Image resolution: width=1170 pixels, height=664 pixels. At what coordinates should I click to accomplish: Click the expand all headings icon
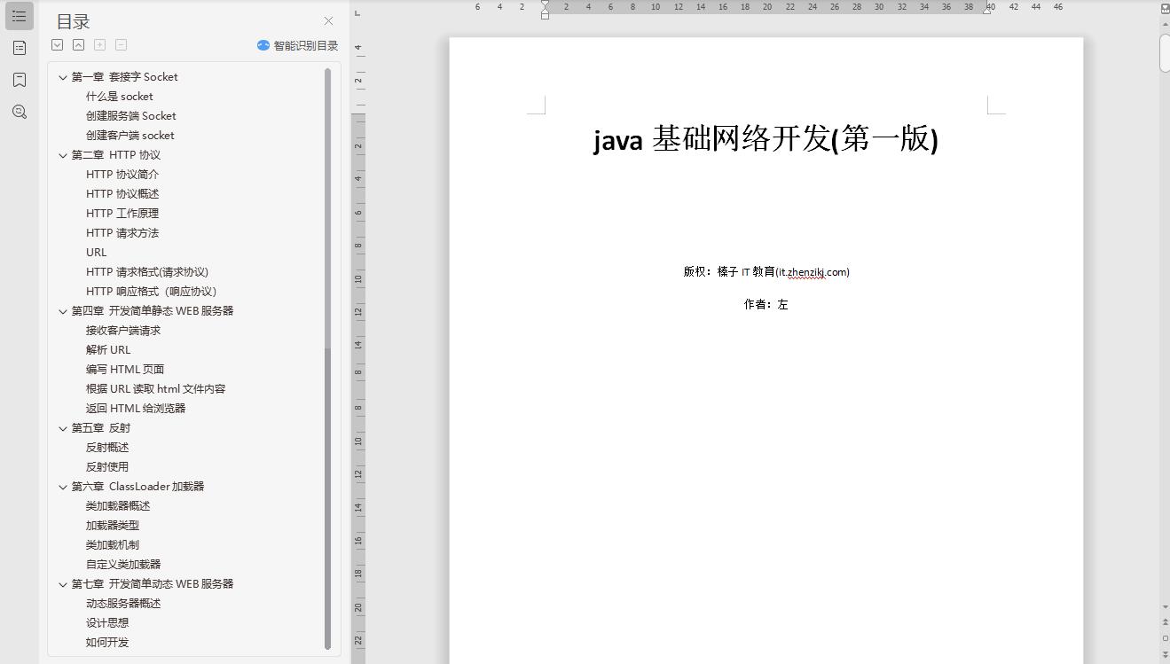tap(58, 44)
